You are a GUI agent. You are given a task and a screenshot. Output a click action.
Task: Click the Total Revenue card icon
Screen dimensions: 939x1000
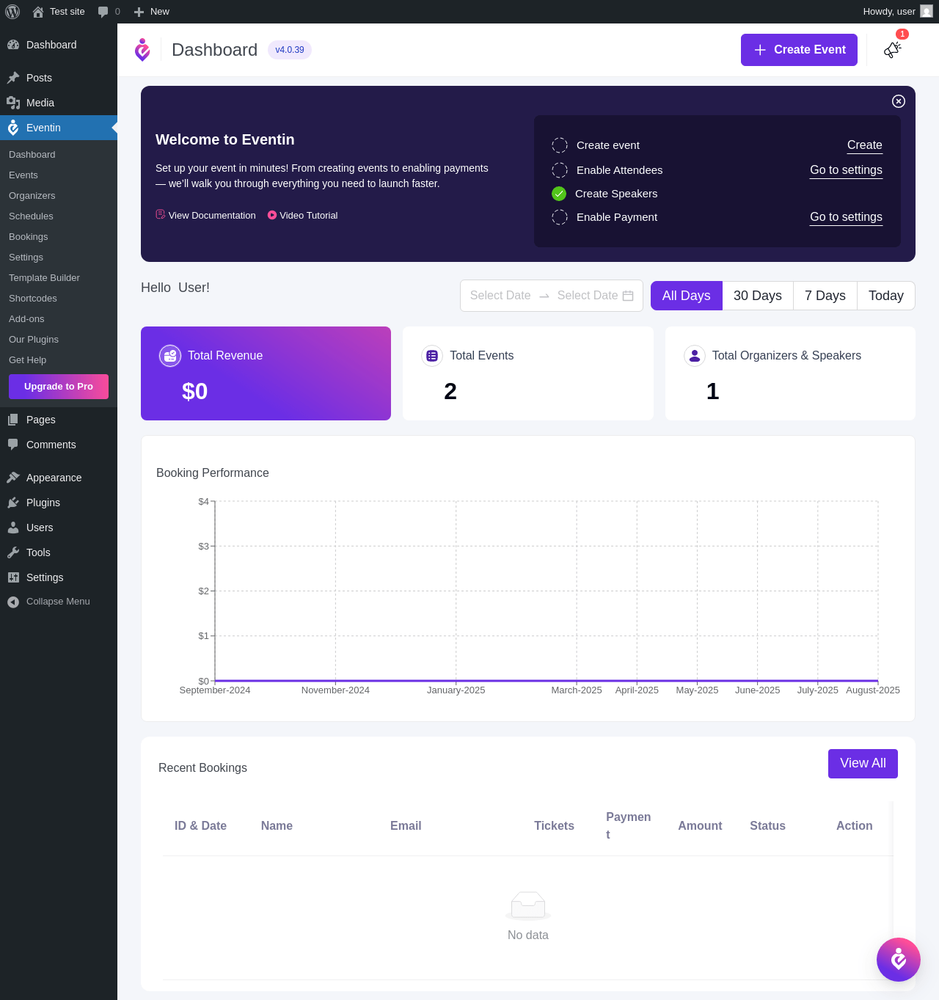tap(170, 356)
